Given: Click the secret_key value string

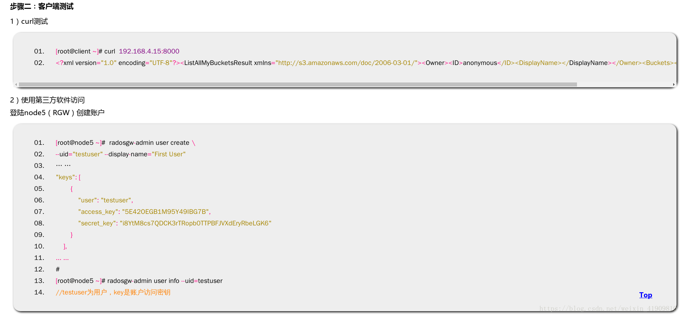Looking at the screenshot, I should click(x=195, y=223).
